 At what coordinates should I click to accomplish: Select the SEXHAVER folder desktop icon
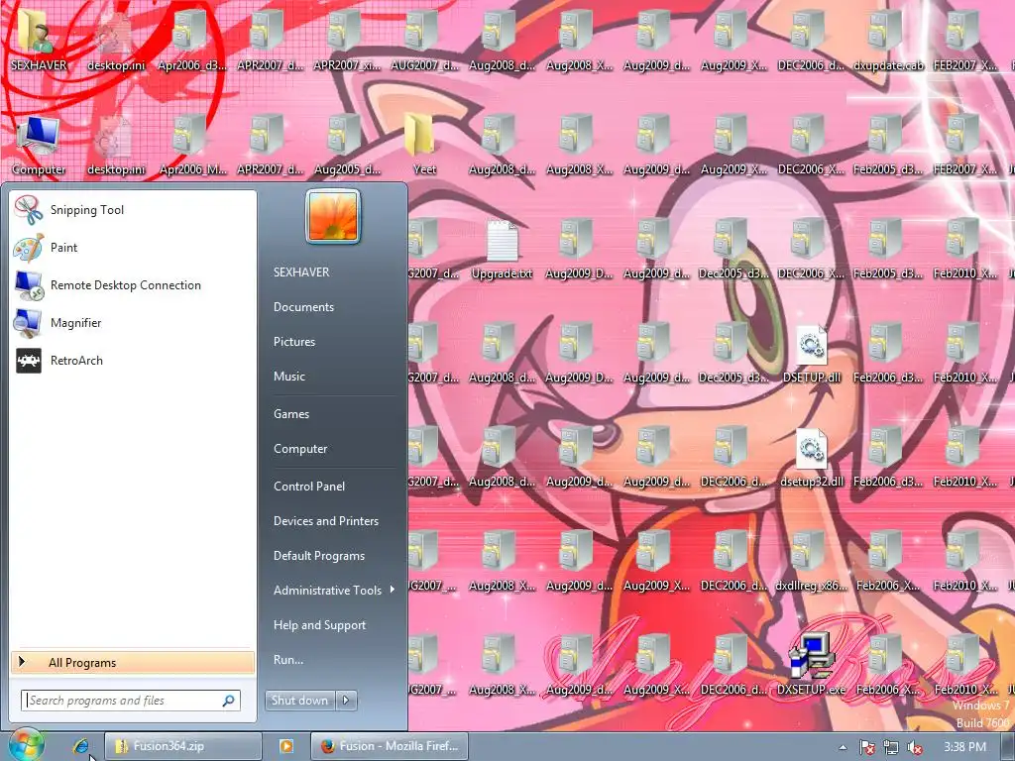point(39,40)
